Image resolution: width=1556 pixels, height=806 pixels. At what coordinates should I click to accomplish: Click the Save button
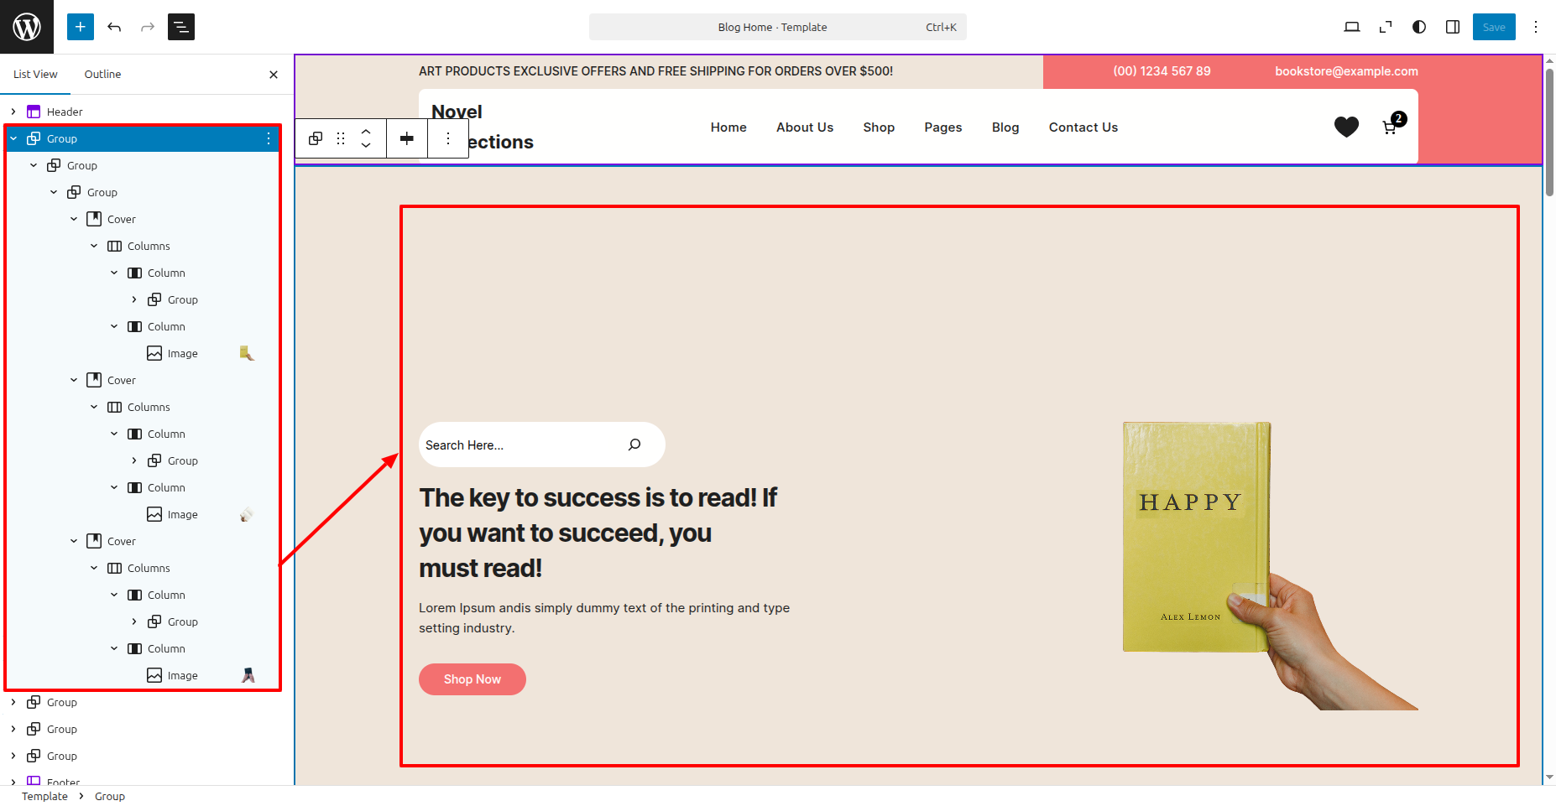click(1493, 27)
